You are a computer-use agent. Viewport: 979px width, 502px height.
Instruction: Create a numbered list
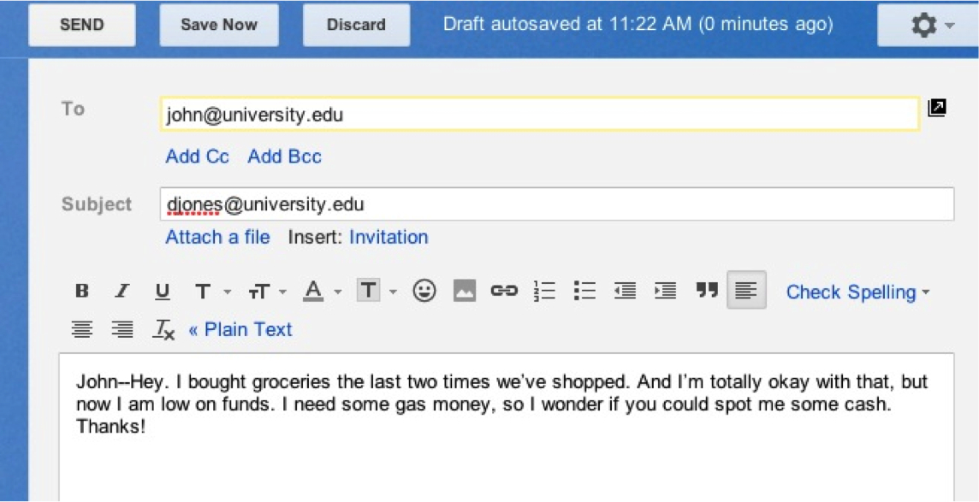tap(543, 291)
